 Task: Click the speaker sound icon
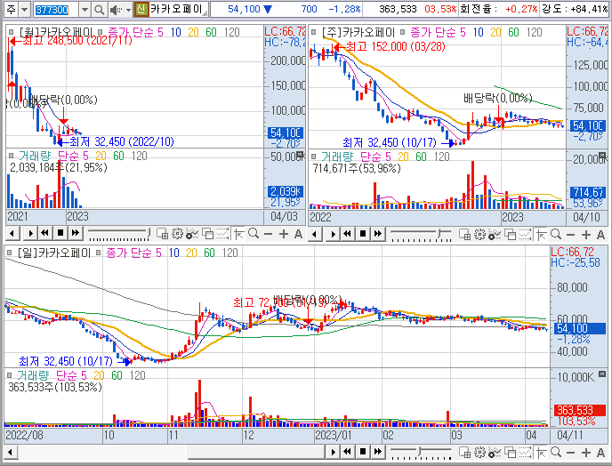click(115, 10)
